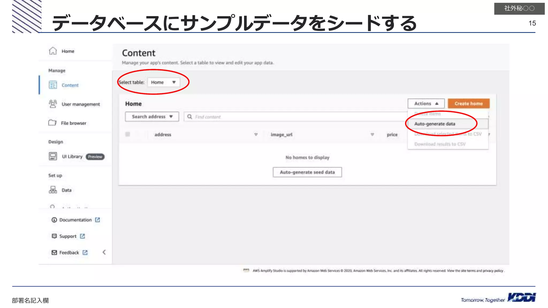
Task: Click the address column header text
Action: 163,134
